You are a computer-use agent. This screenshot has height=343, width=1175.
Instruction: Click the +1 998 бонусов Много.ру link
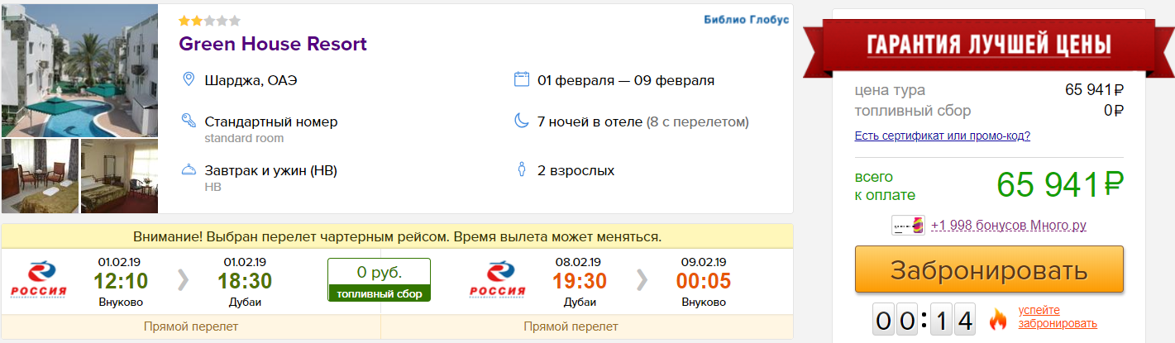[1008, 226]
